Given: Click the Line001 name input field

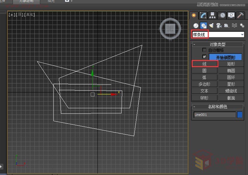Looking at the screenshot, I should 214,115.
